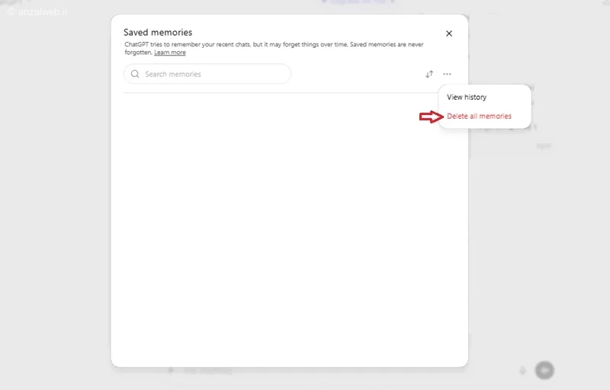Collapse the popup via the ellipsis button
Viewport: 610px width, 390px height.
[447, 74]
